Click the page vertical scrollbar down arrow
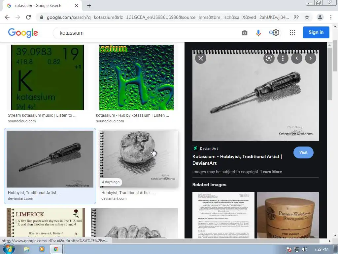 coord(335,235)
